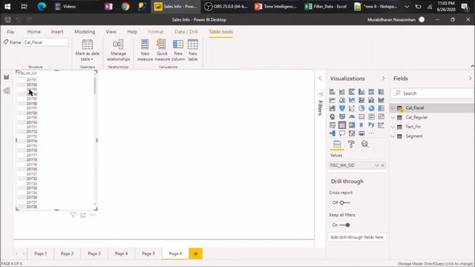The image size is (475, 267).
Task: Select the Area chart visual
Action: [342, 100]
